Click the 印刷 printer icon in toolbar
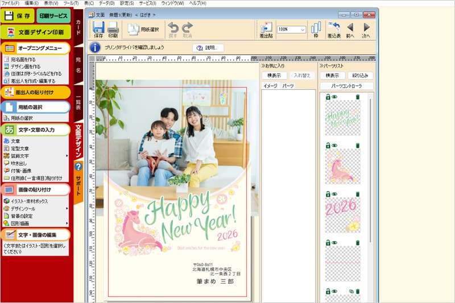The image size is (455, 303). tap(113, 30)
